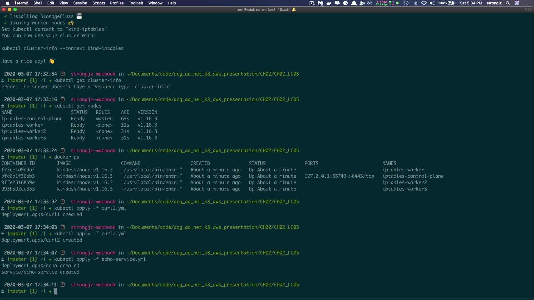The image size is (534, 300).
Task: Click the bell icon in title bar
Action: point(294,9)
